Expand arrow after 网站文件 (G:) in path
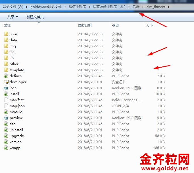194x173 pixels. 27,7
